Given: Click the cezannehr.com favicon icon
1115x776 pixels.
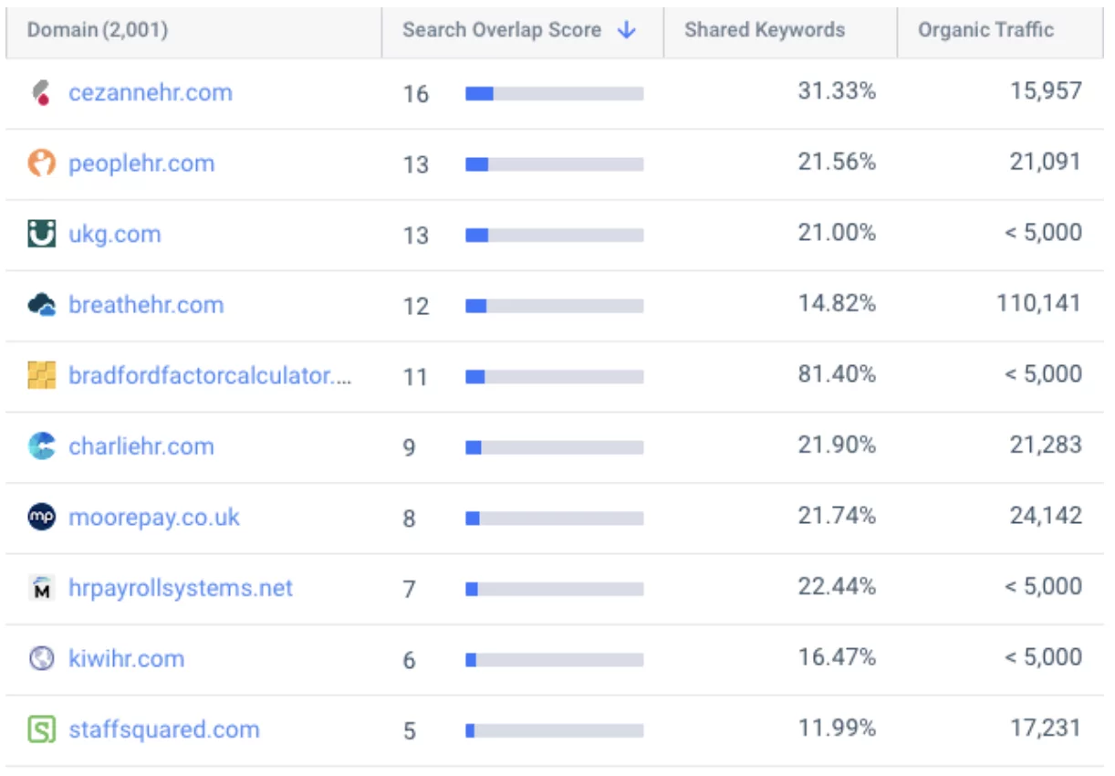Looking at the screenshot, I should point(41,93).
